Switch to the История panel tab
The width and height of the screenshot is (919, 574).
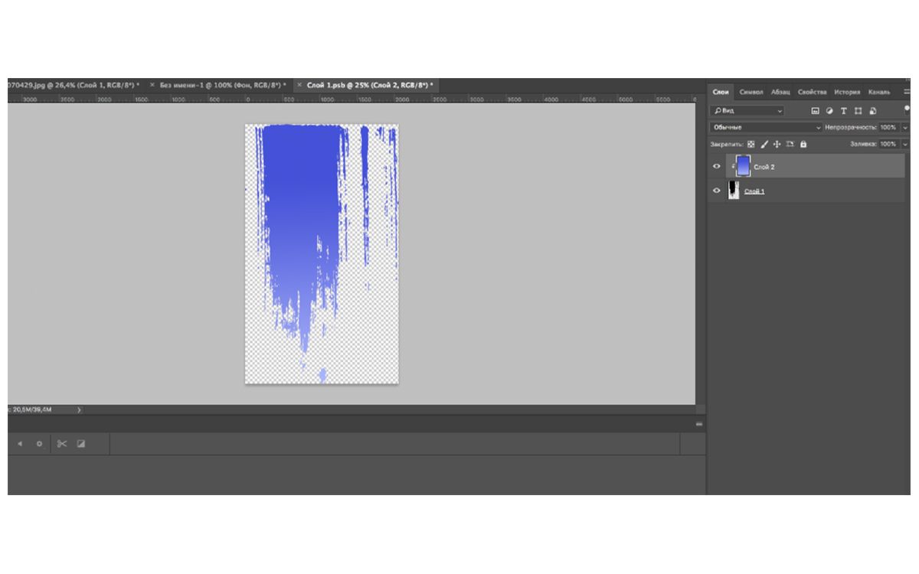click(847, 92)
